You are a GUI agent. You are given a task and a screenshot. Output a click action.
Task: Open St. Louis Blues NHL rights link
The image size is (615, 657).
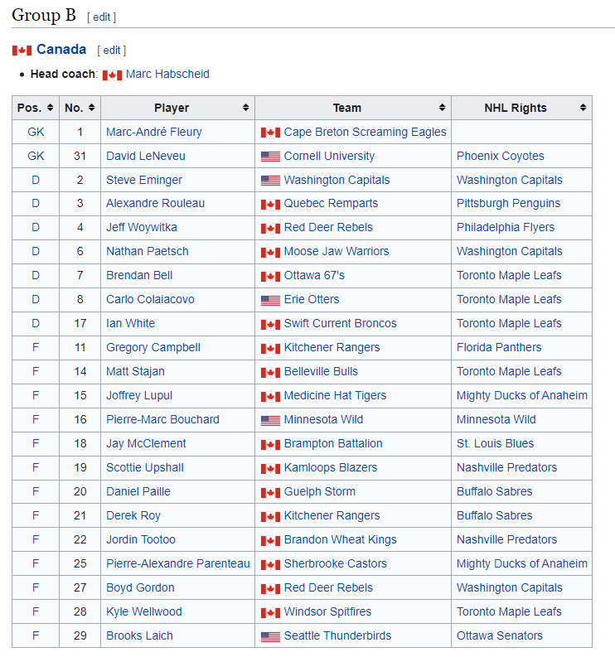click(496, 443)
